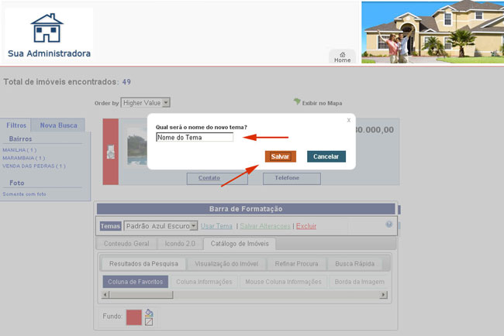The image size is (504, 336).
Task: Close the theme name dialog
Action: [x=348, y=120]
